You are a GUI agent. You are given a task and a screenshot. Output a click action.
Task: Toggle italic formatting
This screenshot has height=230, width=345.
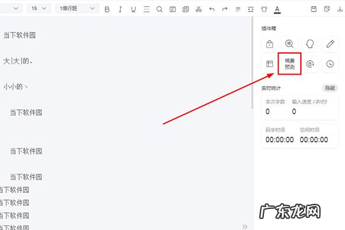tap(120, 9)
